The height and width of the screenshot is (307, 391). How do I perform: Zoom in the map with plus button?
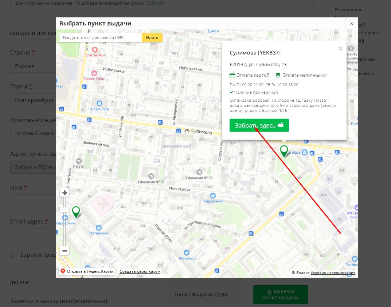(x=64, y=193)
